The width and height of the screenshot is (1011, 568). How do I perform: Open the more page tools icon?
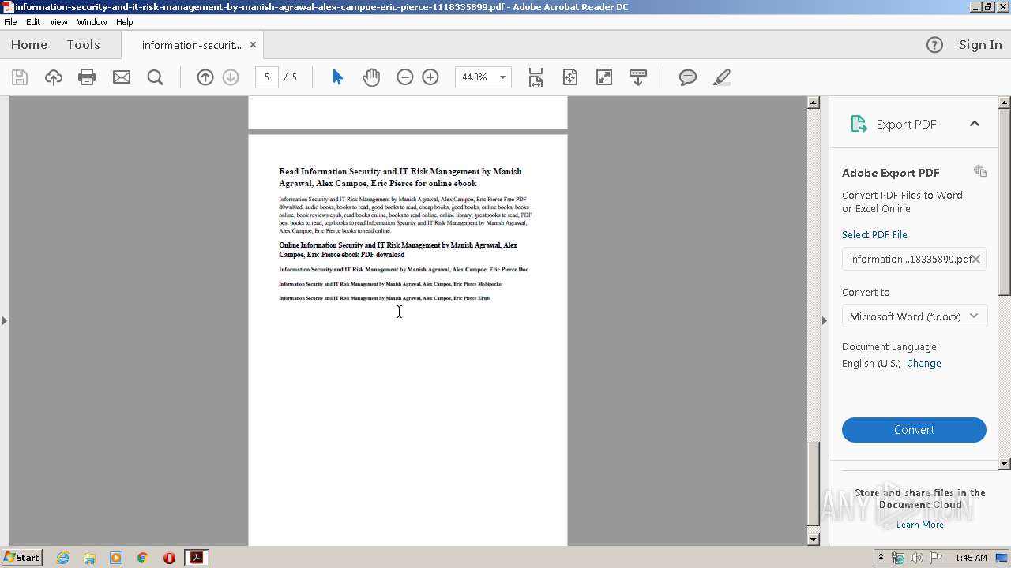[638, 77]
